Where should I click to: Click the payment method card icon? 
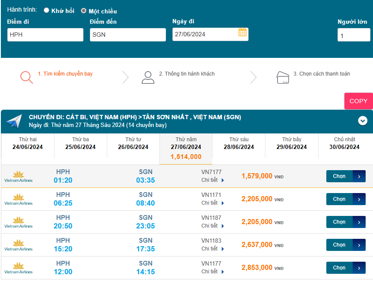(x=283, y=77)
